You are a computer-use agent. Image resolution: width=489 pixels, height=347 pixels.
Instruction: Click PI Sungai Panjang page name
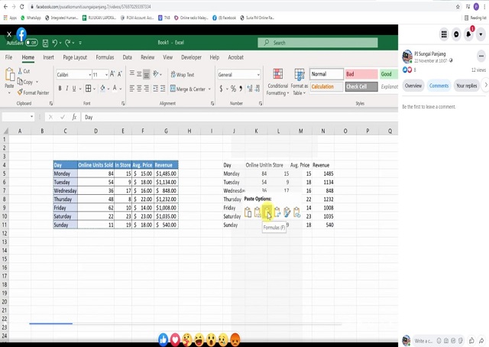coord(429,54)
